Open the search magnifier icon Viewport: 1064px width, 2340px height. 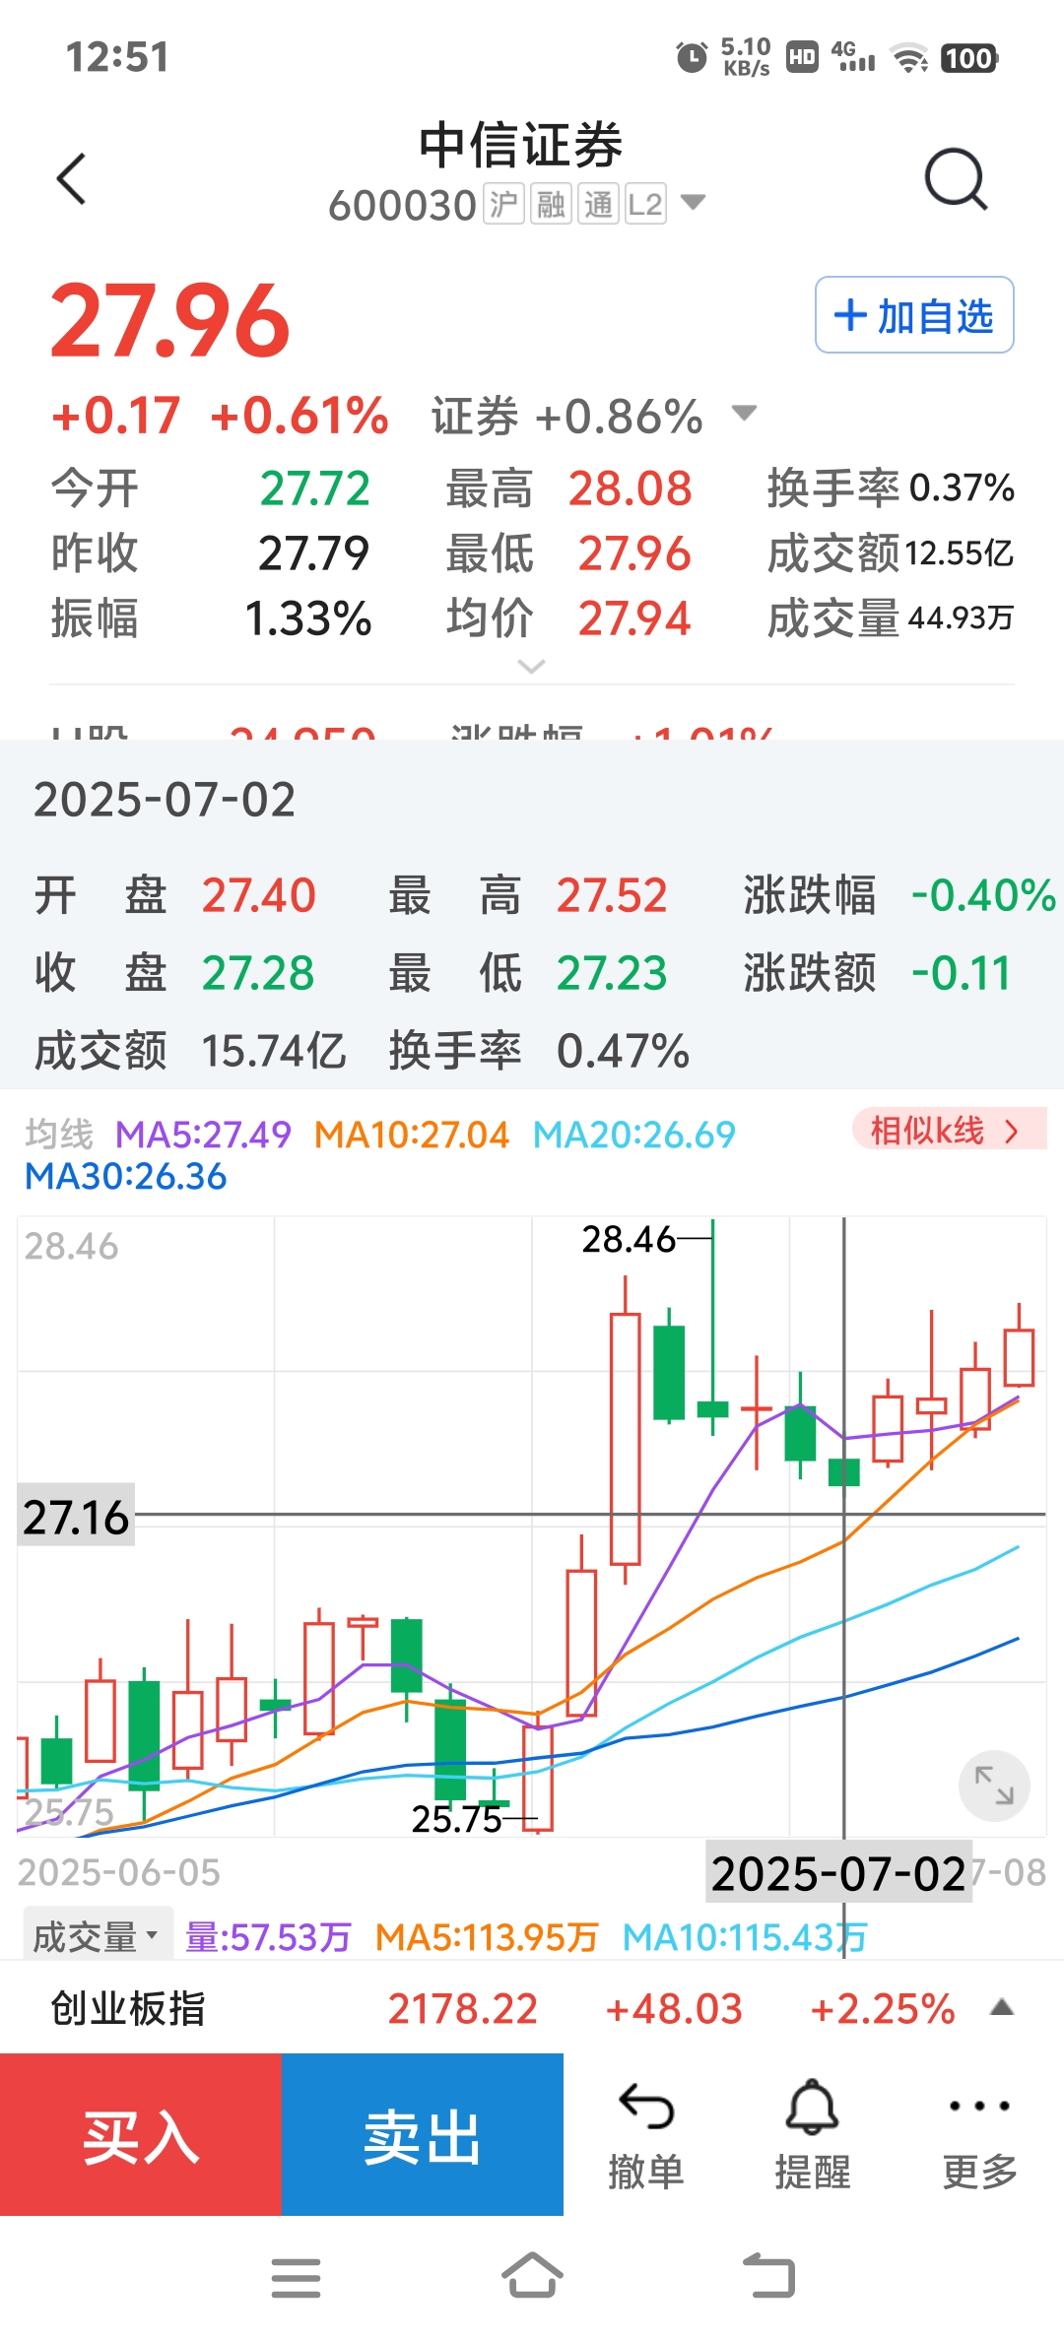[956, 179]
